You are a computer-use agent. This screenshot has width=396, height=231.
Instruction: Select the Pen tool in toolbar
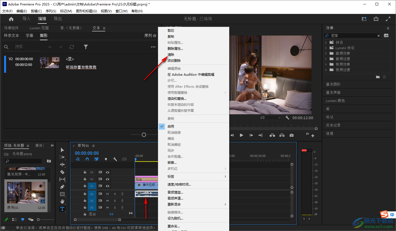62,187
